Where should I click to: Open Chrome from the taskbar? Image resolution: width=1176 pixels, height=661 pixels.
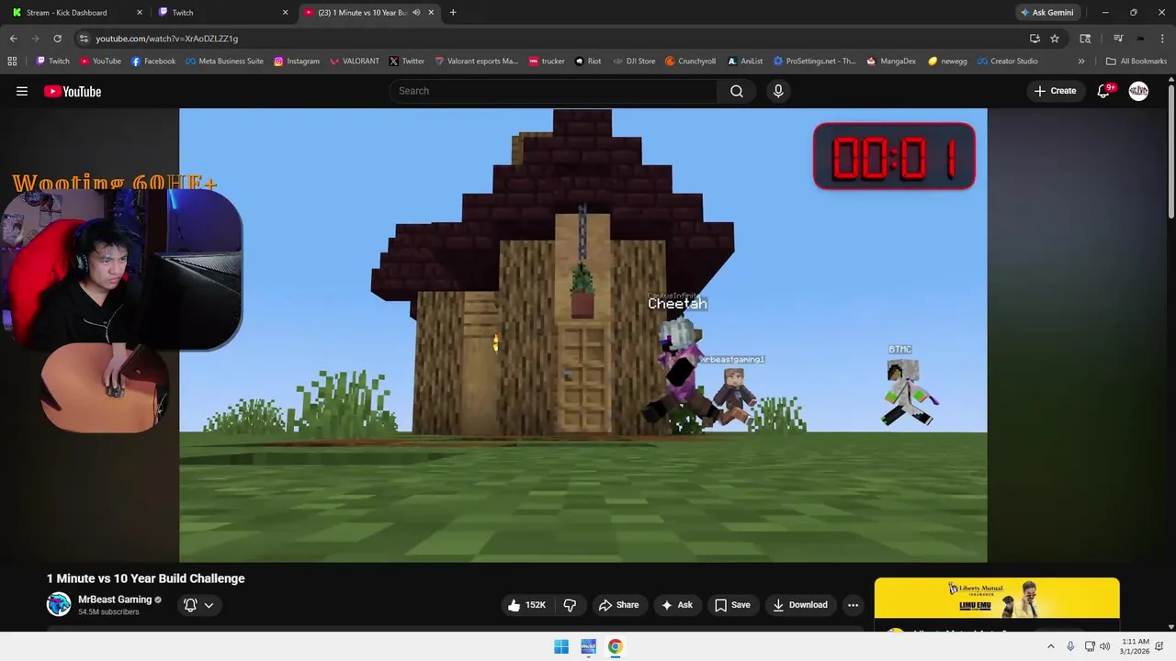pos(615,646)
